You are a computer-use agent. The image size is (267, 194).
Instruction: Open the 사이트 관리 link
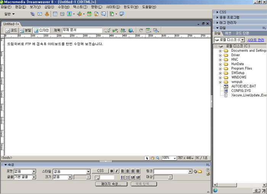click(256, 40)
